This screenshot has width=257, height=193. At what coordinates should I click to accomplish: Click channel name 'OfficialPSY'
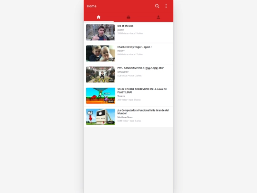pos(123,72)
